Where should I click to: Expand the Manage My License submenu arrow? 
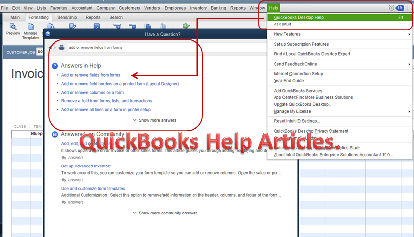pos(409,111)
